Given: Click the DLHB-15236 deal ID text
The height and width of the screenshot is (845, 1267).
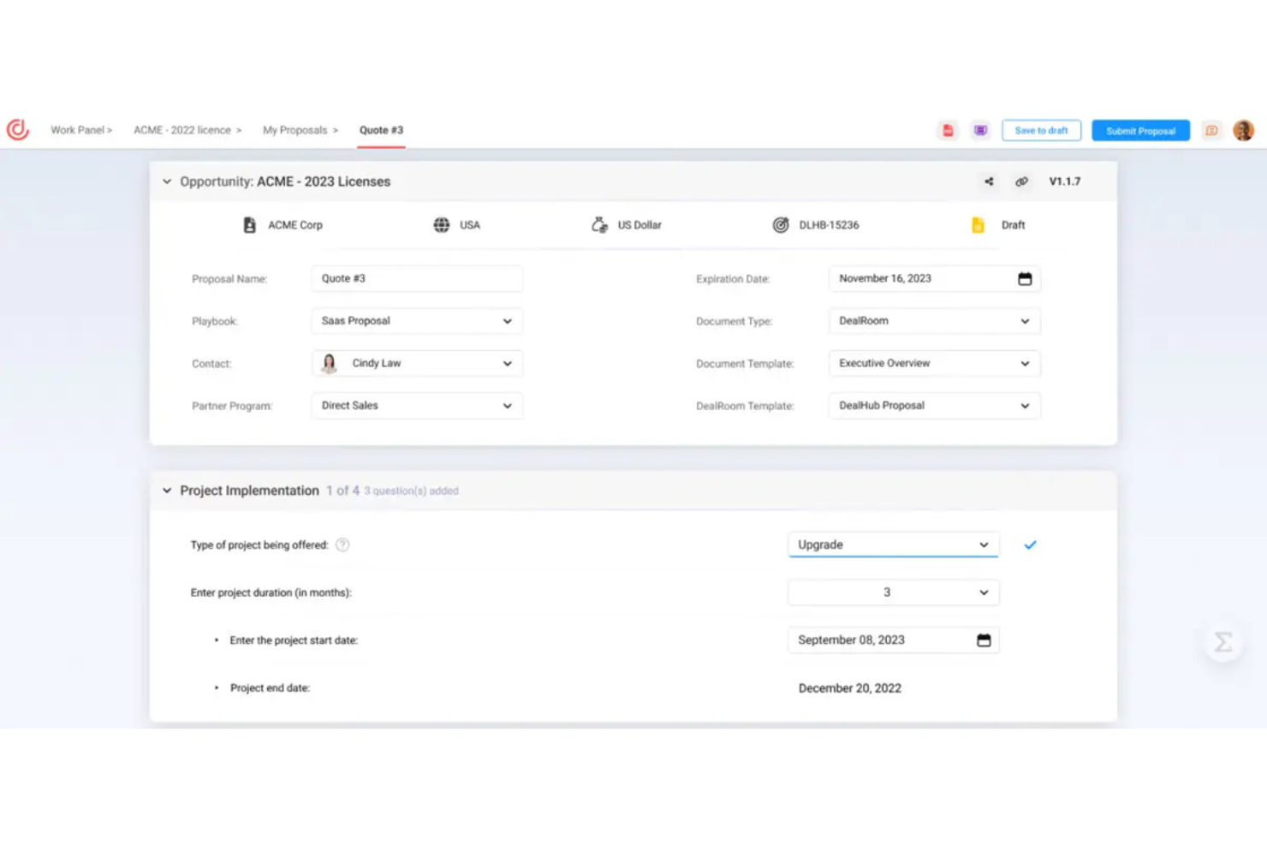Looking at the screenshot, I should tap(829, 225).
